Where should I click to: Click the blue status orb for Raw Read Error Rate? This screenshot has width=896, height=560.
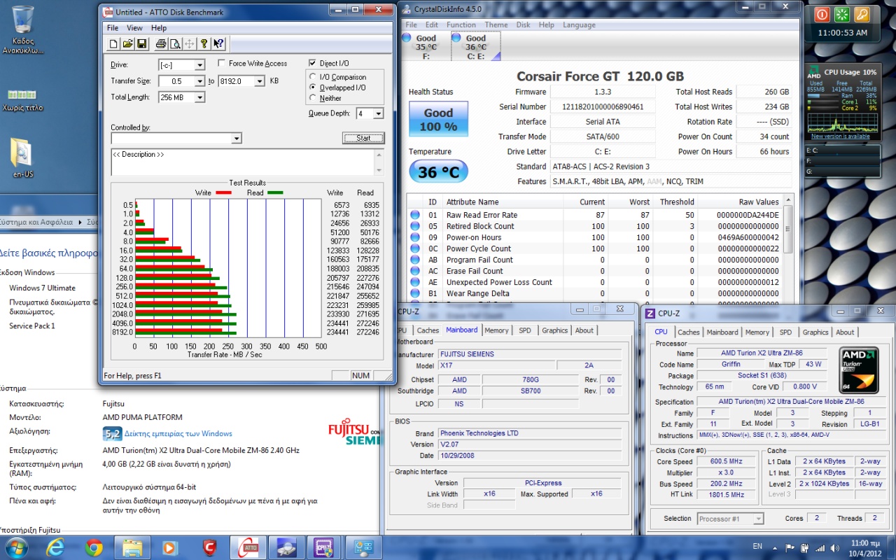click(x=415, y=215)
